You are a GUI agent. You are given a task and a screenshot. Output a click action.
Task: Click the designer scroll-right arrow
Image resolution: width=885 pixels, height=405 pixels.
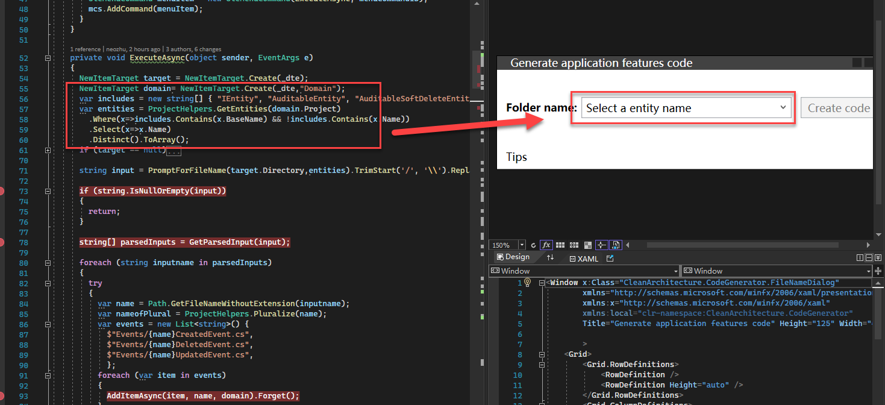point(868,245)
